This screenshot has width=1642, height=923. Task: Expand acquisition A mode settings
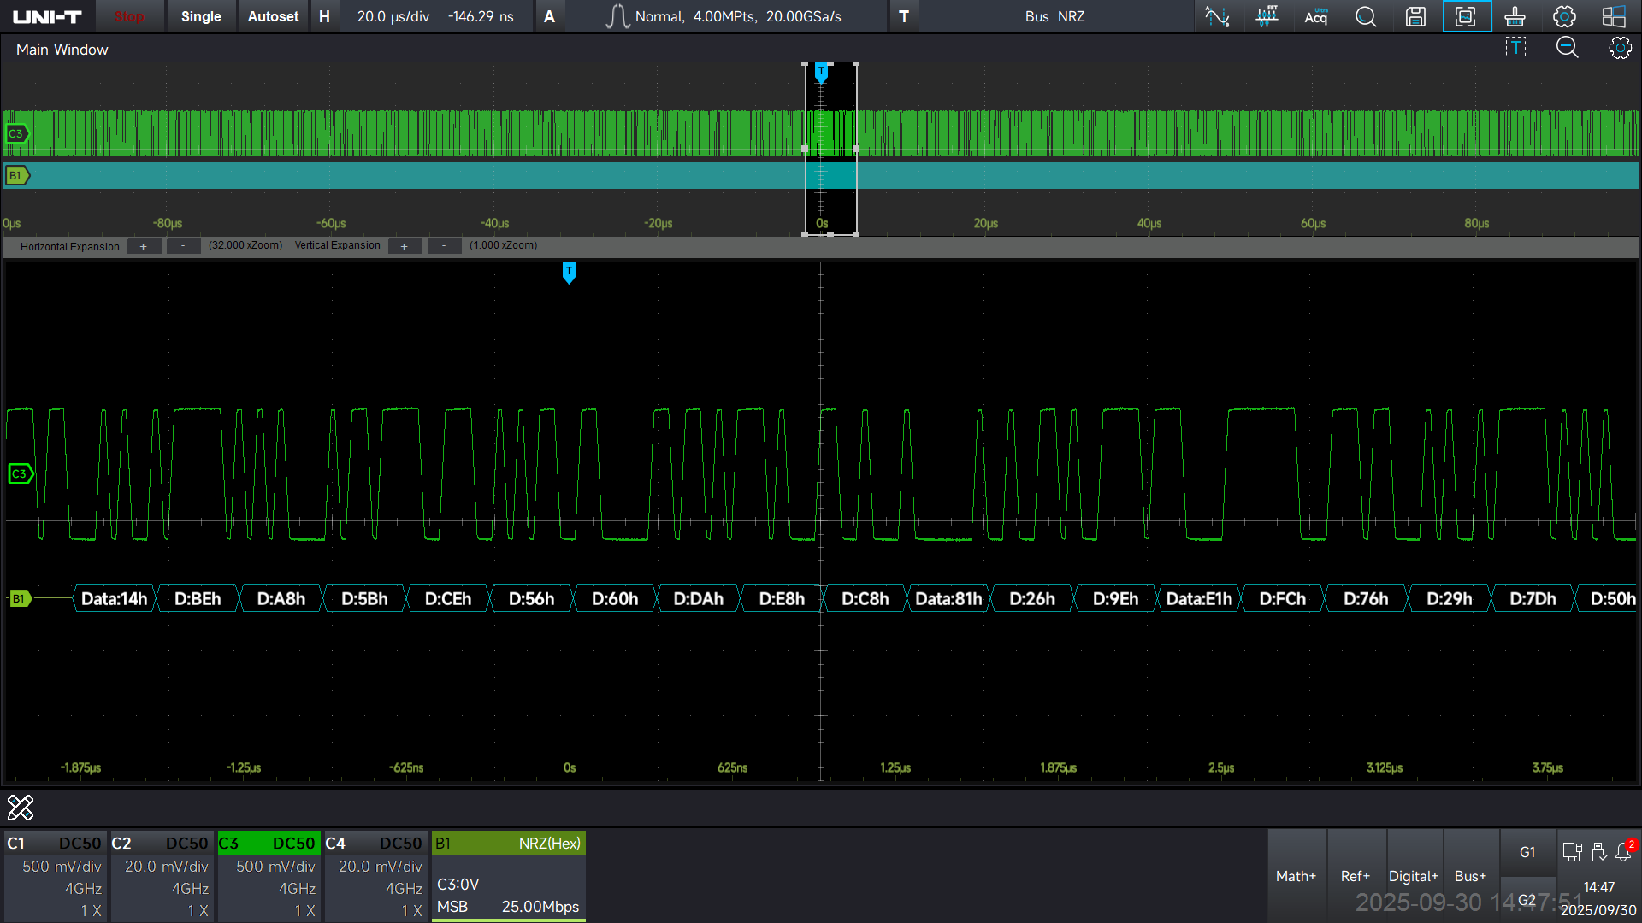[549, 16]
